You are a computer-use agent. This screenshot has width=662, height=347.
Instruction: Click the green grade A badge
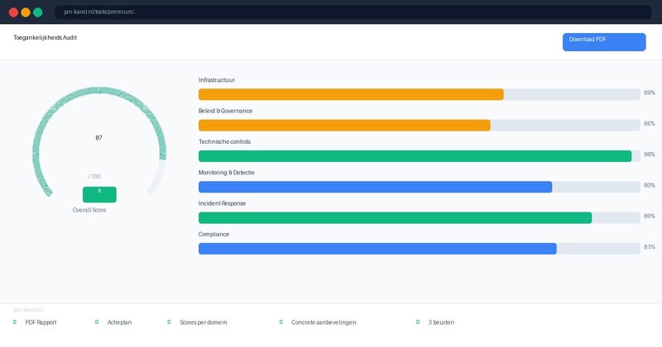(99, 194)
